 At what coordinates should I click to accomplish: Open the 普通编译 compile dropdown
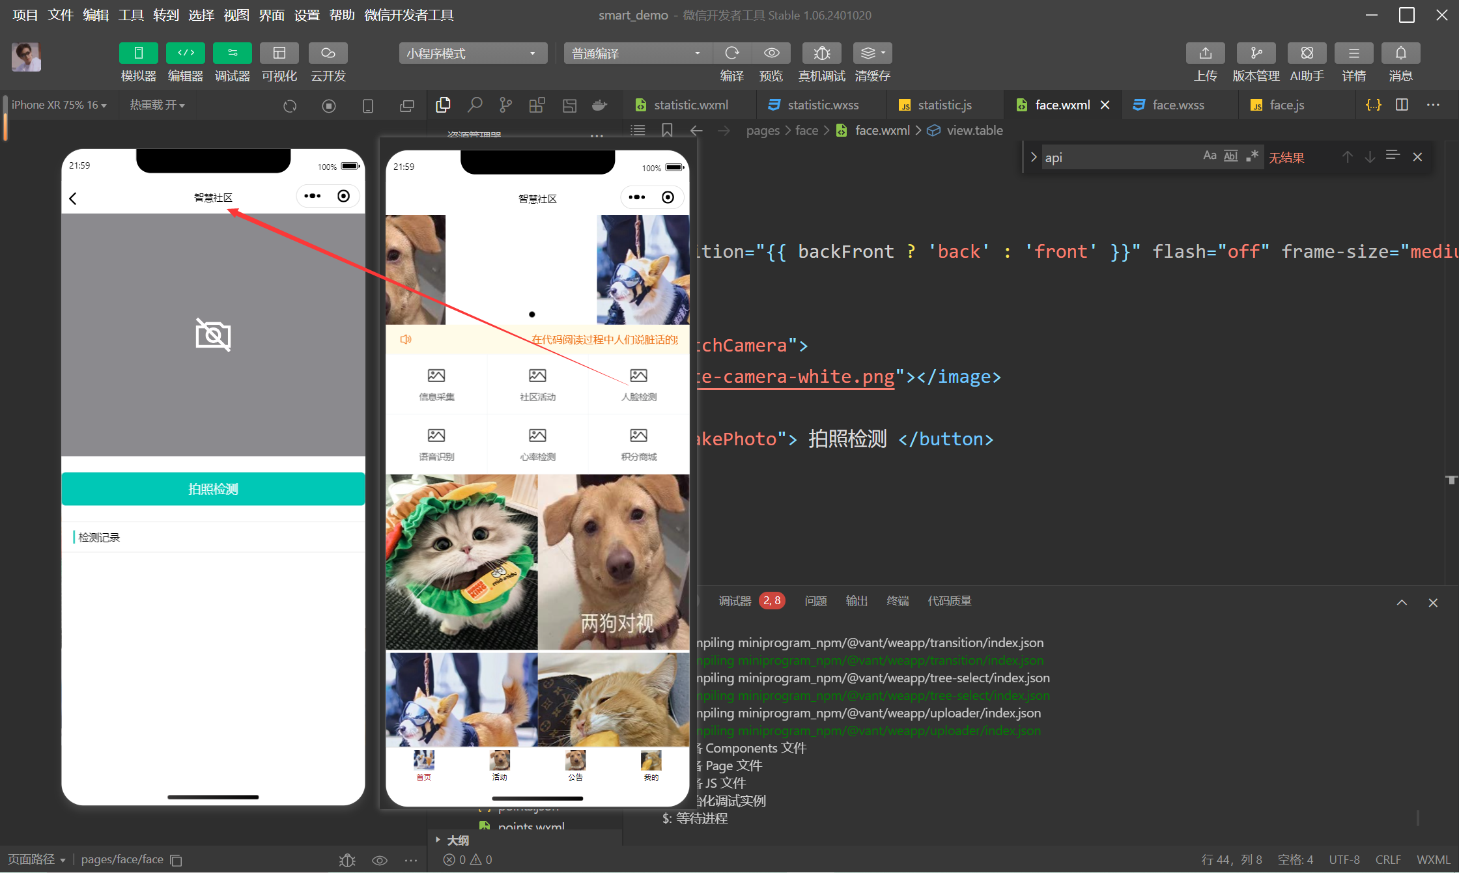[637, 53]
